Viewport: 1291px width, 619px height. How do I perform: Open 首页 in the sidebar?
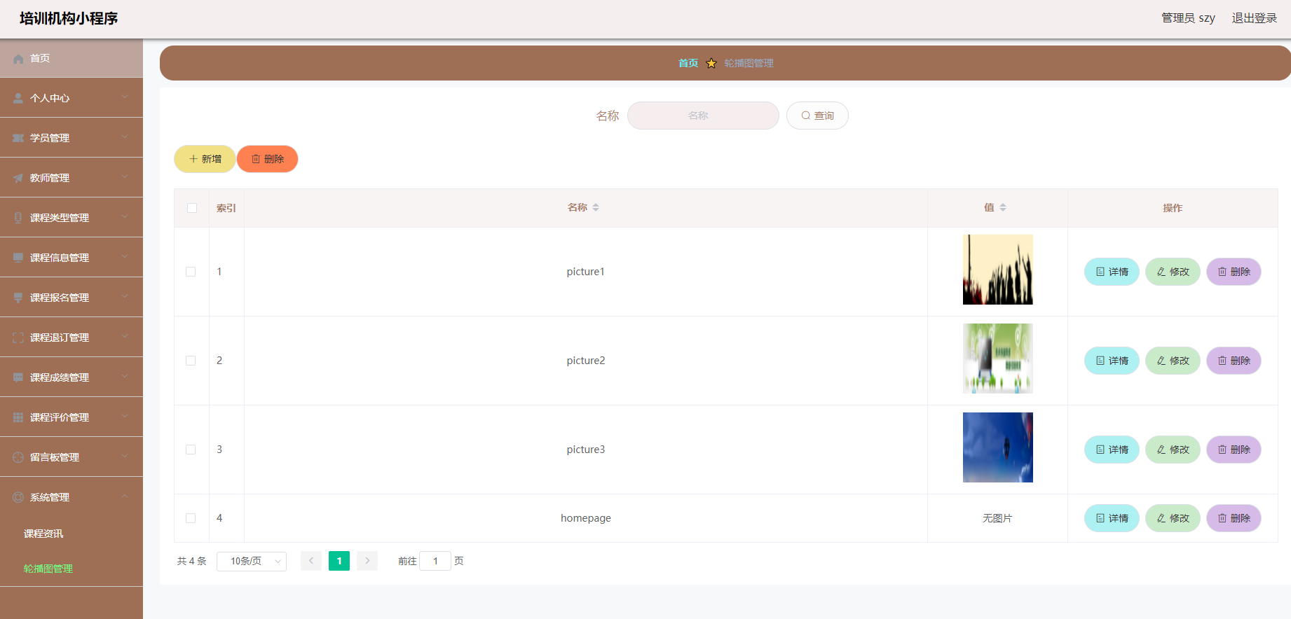click(71, 58)
